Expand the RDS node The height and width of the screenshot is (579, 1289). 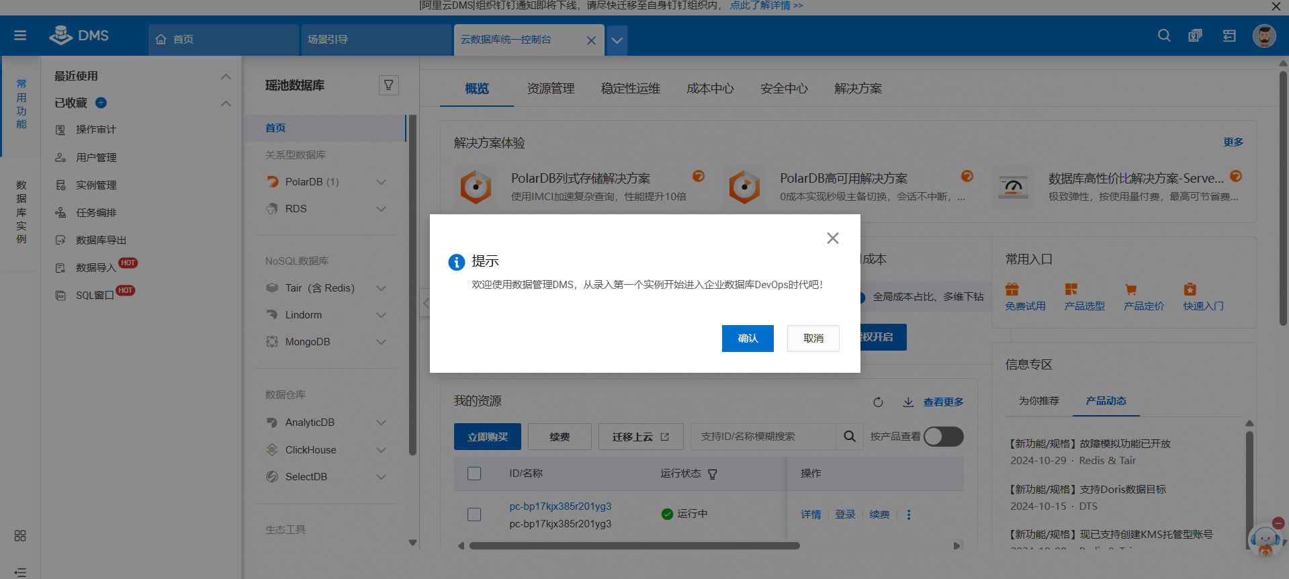point(382,209)
